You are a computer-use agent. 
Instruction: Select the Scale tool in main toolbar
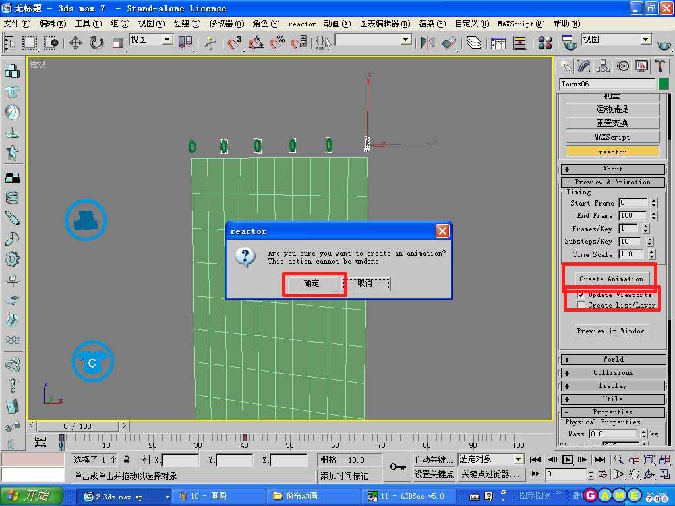tap(117, 43)
